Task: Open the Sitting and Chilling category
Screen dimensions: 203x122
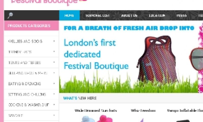Action: pos(27,94)
